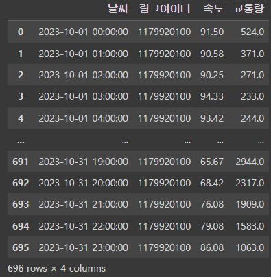271x277 pixels.
Task: Click the ellipsis row index
Action: (x=21, y=142)
